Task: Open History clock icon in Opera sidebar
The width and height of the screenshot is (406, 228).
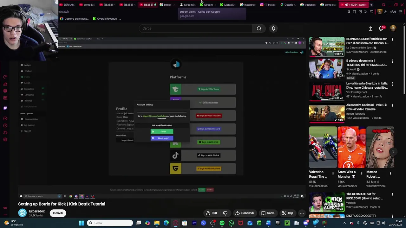Action: click(5, 125)
